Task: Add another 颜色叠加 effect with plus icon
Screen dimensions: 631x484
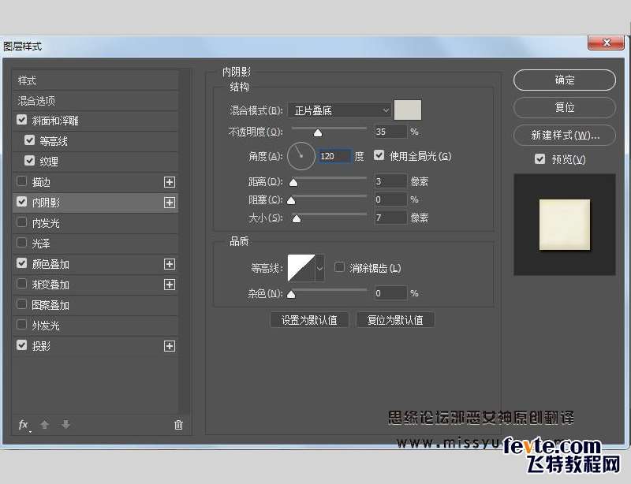Action: (x=170, y=264)
